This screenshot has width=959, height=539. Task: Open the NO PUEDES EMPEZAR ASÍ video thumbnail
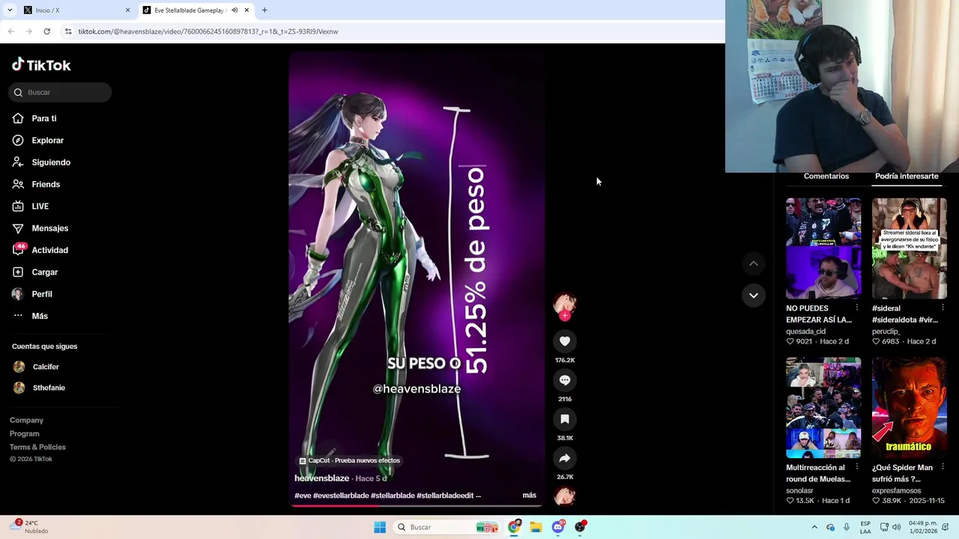823,249
